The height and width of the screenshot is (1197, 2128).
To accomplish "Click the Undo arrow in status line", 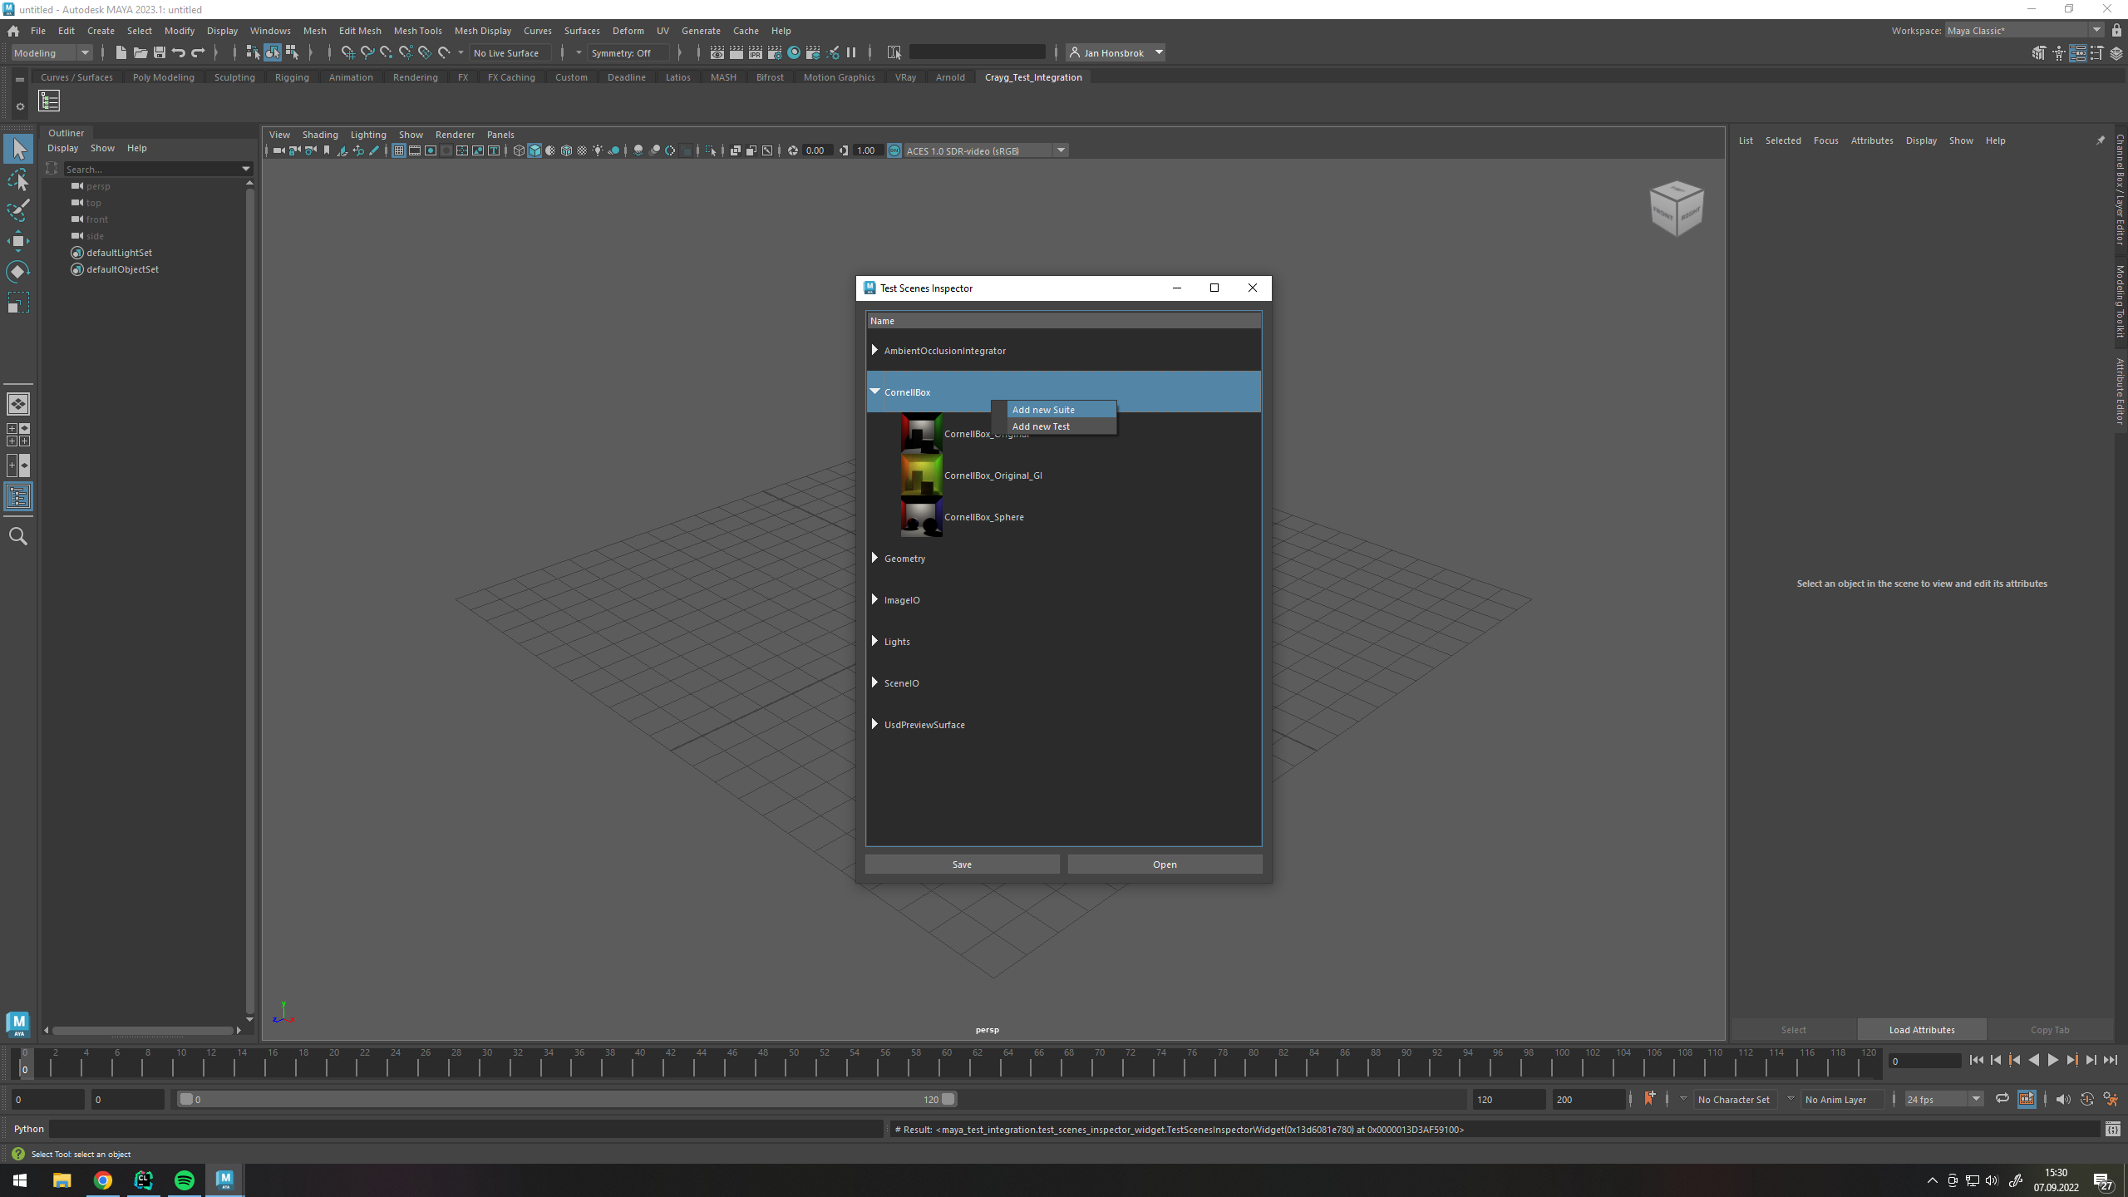I will pos(179,52).
